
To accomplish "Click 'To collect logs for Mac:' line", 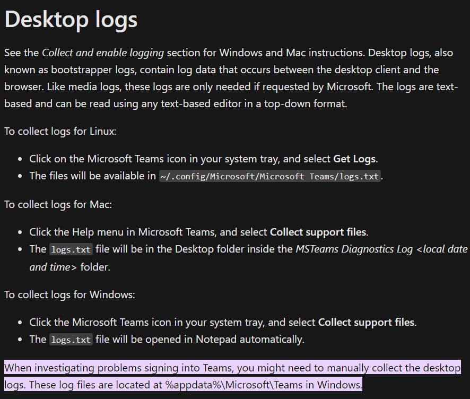I will [x=58, y=204].
